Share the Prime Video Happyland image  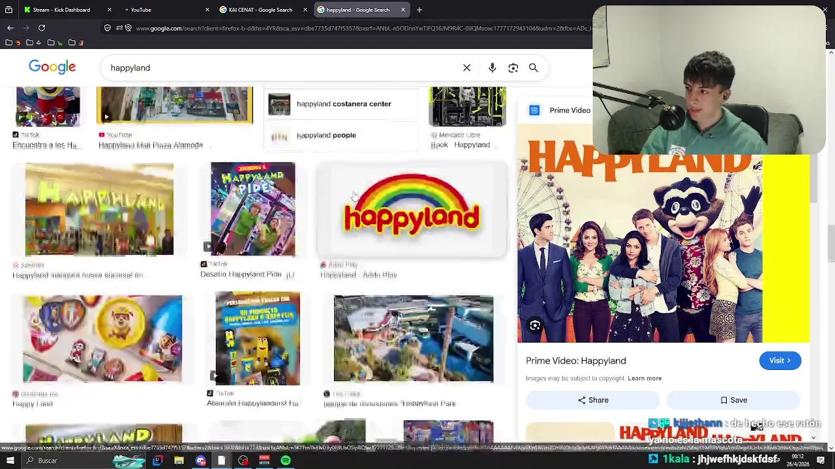tap(593, 400)
